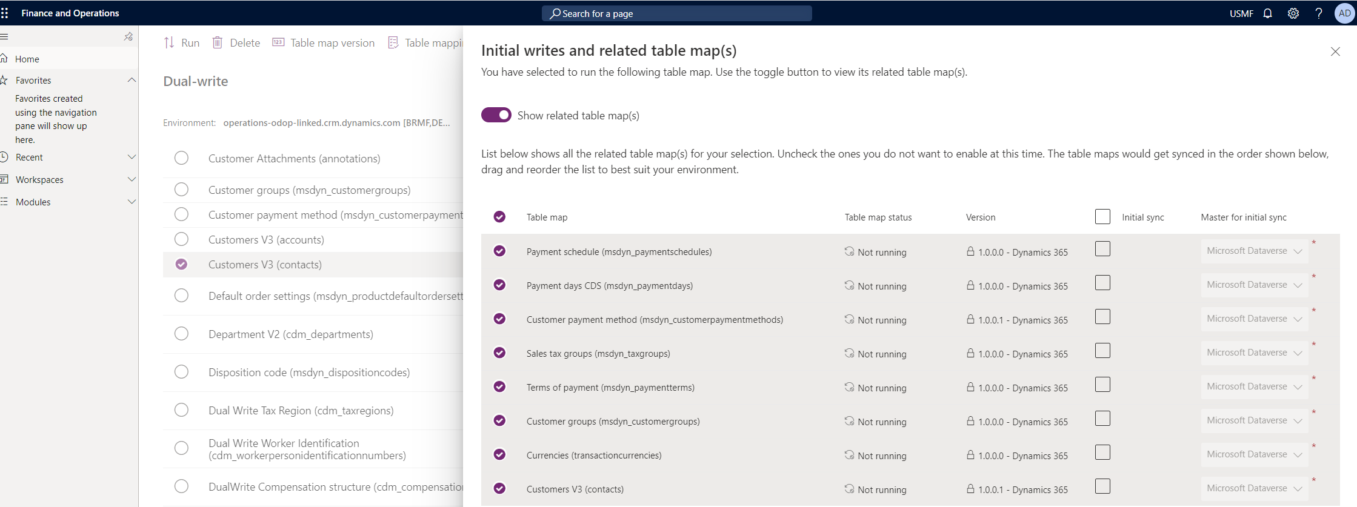The image size is (1357, 507).
Task: Click lock icon of Payment days CDS version
Action: (970, 285)
